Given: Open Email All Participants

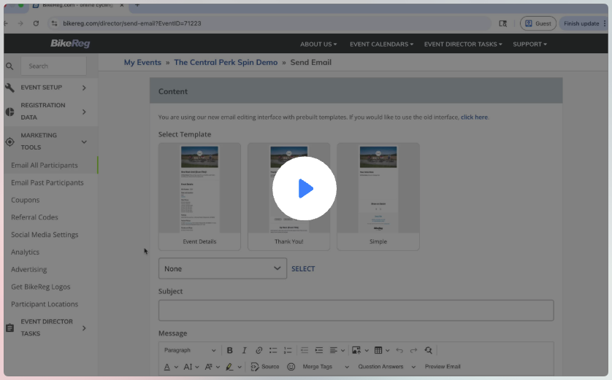Looking at the screenshot, I should [x=45, y=166].
